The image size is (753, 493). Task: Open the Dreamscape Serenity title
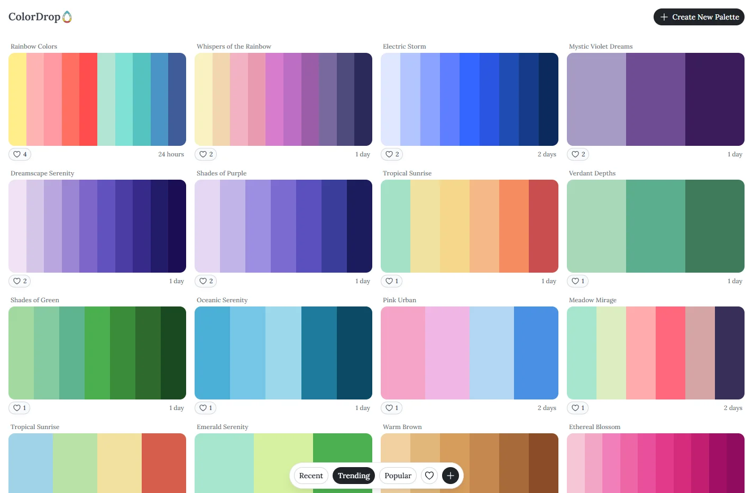coord(42,173)
